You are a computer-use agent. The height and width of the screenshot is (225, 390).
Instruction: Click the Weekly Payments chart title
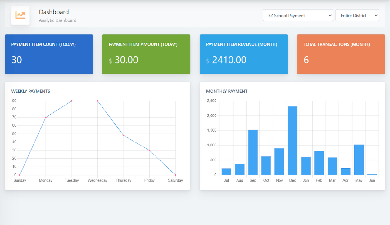click(30, 91)
